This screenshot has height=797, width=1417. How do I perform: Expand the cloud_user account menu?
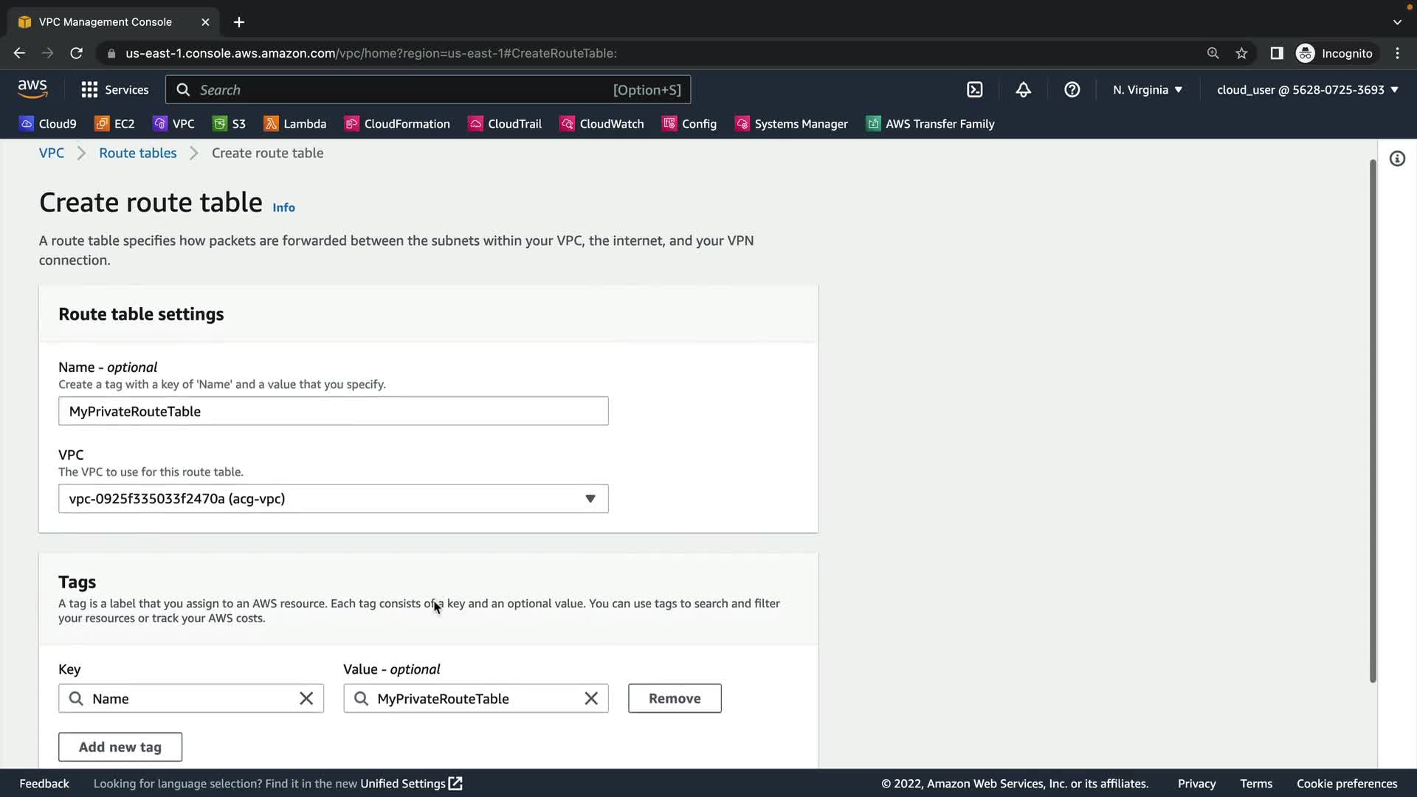(1307, 90)
